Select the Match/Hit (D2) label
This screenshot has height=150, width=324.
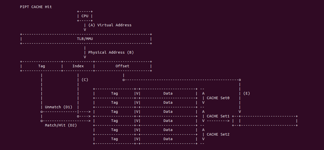[61, 125]
